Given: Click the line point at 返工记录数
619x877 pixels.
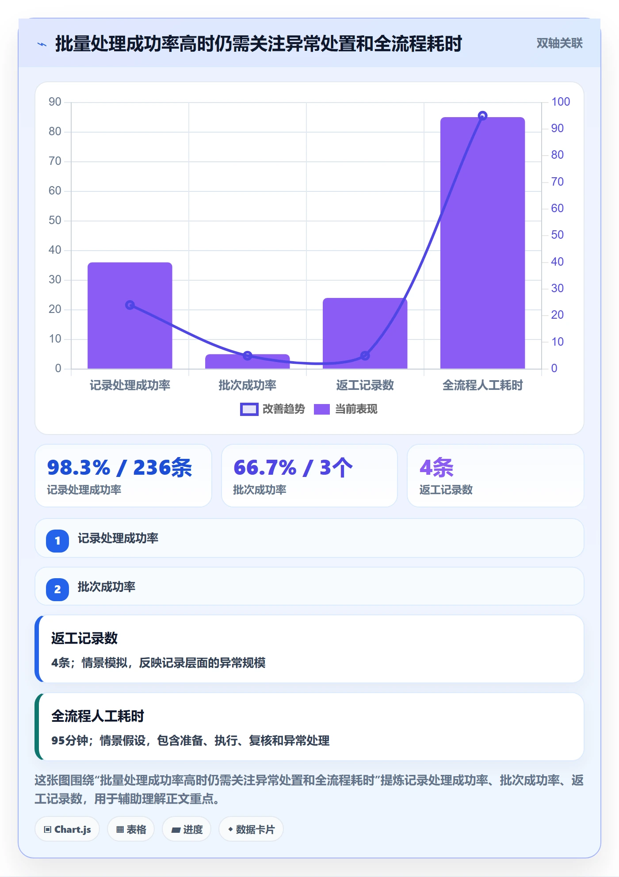Looking at the screenshot, I should point(365,355).
